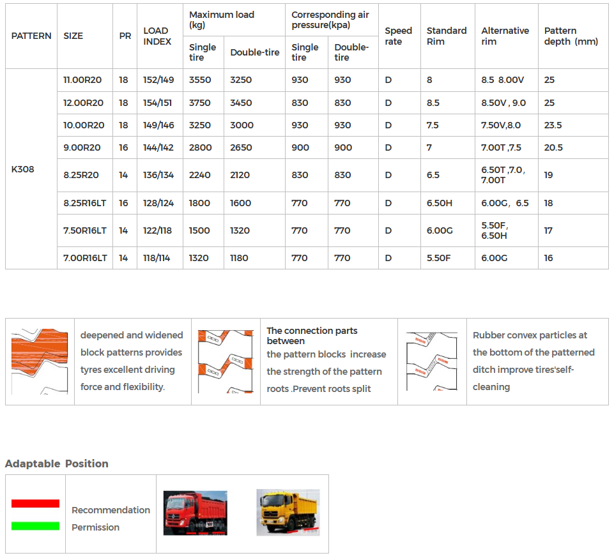Click the rubber convex particles diagram
This screenshot has height=558, width=614.
point(432,361)
